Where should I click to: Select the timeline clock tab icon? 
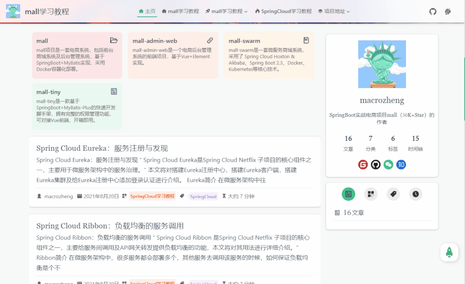tap(415, 194)
